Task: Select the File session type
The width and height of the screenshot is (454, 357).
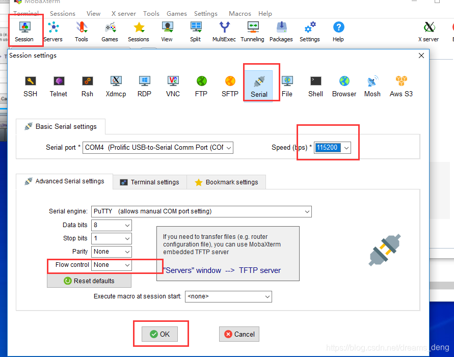Action: pos(287,87)
